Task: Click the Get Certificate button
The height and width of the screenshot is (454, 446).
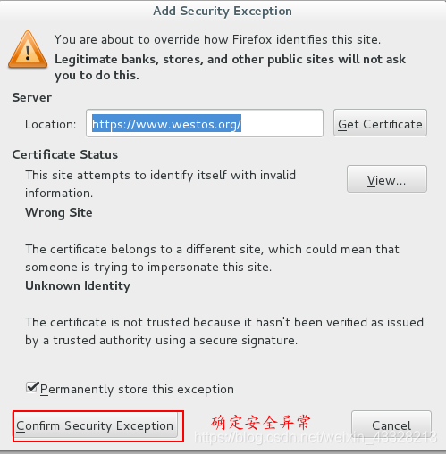Action: tap(380, 123)
